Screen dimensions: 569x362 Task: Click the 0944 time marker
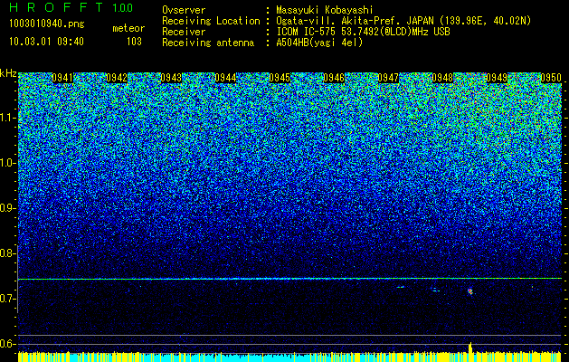pos(225,78)
